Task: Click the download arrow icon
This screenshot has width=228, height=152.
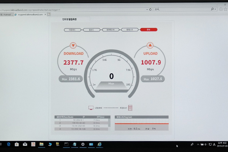Action: coord(73,45)
